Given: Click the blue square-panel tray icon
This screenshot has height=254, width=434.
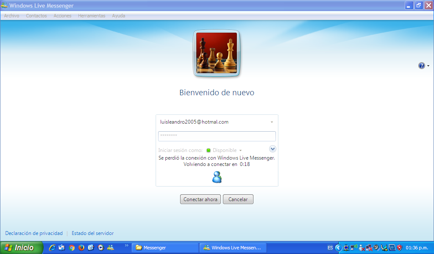Looking at the screenshot, I should [392, 248].
